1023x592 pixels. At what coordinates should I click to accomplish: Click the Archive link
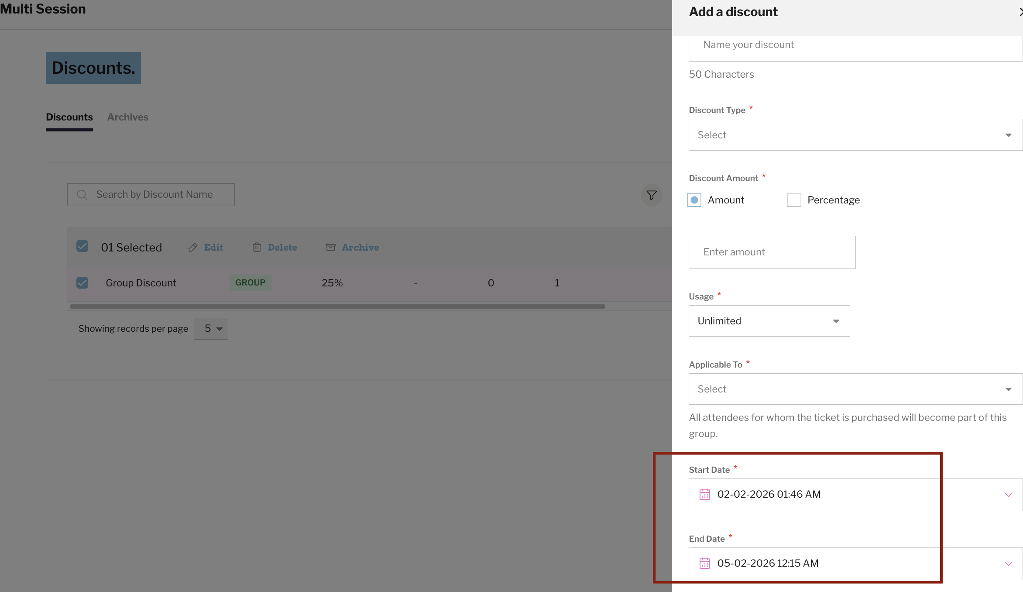[360, 248]
